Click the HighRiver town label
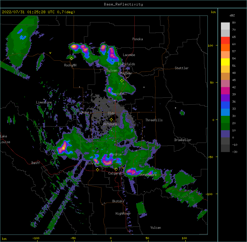247x242 pixels. tap(123, 214)
